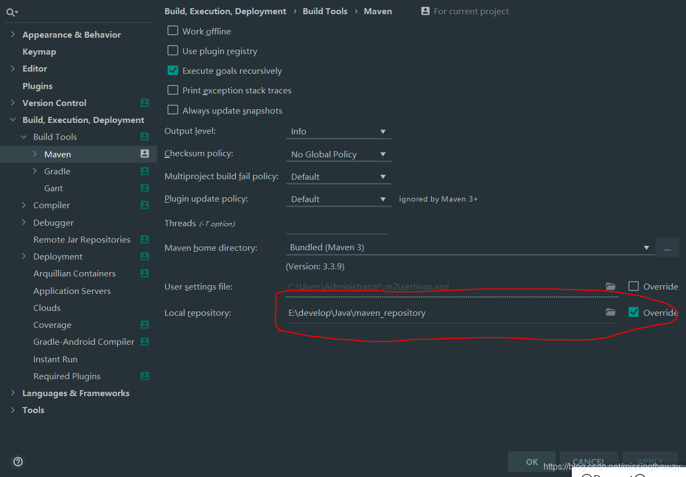This screenshot has height=477, width=686.
Task: Enable Always update snapshots checkbox
Action: point(173,110)
